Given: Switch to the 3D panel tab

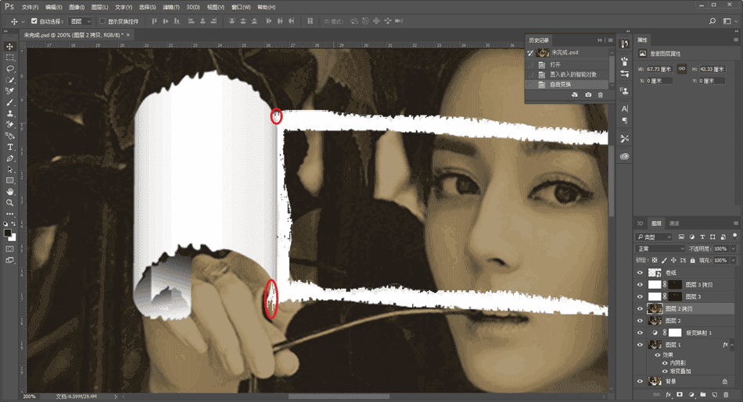Looking at the screenshot, I should click(x=641, y=223).
